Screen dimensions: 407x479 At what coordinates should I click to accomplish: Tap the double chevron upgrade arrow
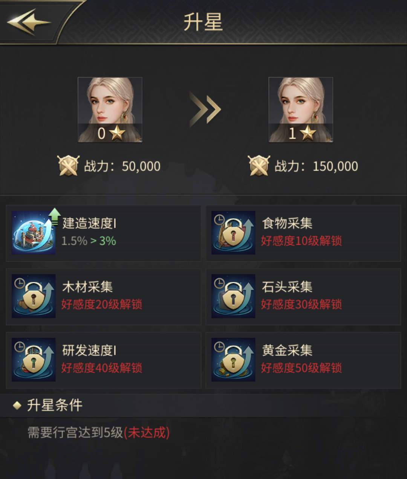[x=205, y=110]
